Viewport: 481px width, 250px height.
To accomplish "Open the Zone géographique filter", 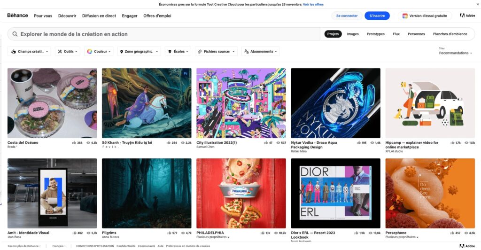I will click(139, 52).
